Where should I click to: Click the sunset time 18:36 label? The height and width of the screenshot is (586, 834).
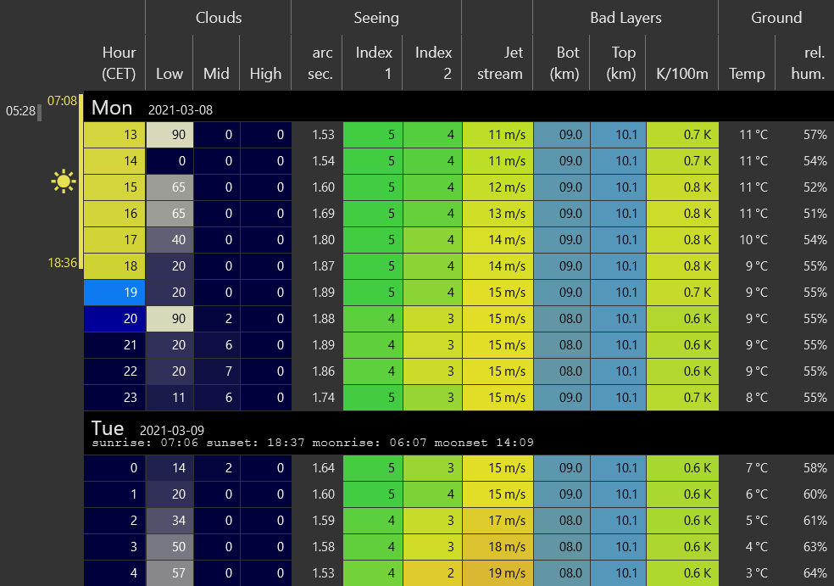coord(62,262)
